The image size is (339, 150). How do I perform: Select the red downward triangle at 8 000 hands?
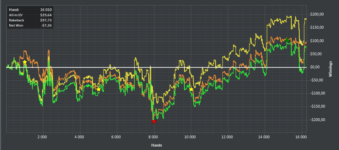coord(154,122)
